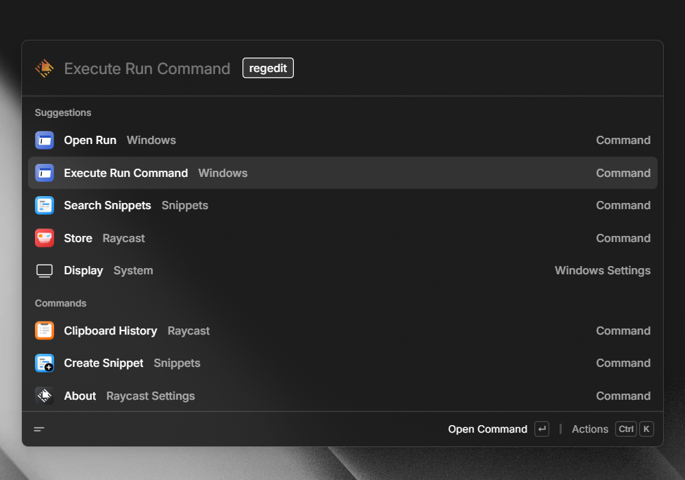
Task: Click the orange Clipboard History icon
Action: coord(45,331)
